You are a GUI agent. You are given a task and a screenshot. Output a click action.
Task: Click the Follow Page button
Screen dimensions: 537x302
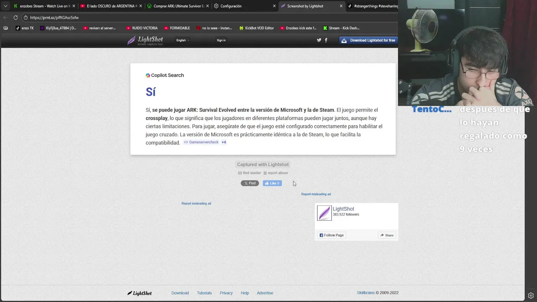tap(331, 235)
